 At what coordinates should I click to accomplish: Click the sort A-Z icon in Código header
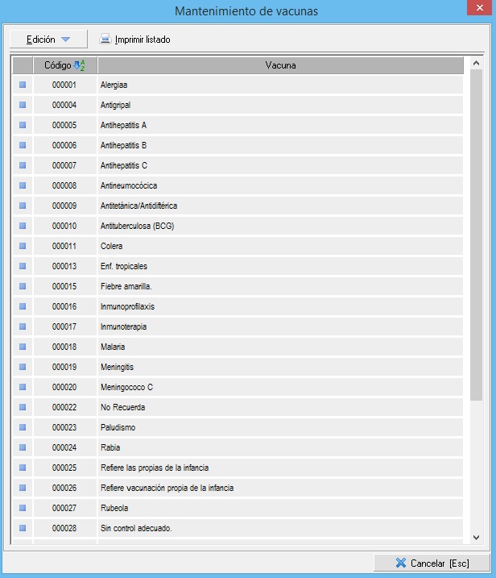(79, 65)
